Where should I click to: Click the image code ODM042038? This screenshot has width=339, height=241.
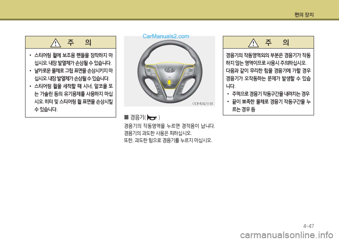tap(203, 103)
